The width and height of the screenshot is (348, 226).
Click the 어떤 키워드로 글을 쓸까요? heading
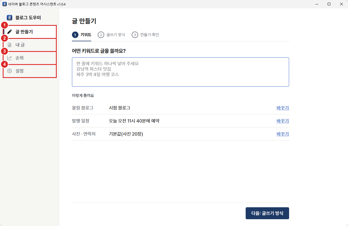point(99,51)
